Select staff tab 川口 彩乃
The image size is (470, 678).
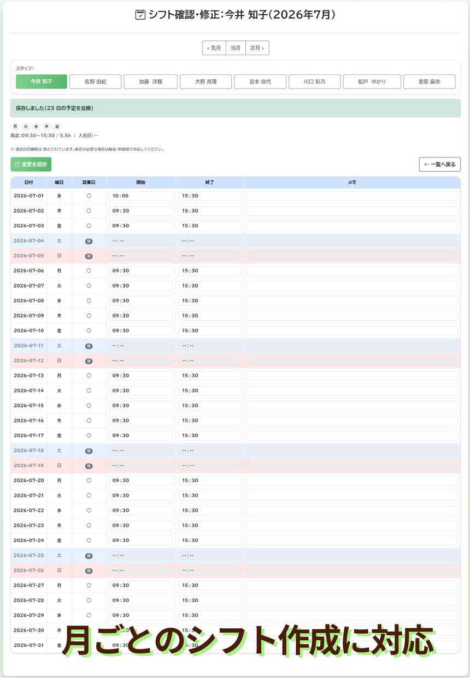tap(315, 81)
